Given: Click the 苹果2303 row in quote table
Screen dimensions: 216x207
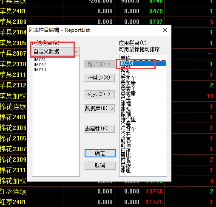Looking at the screenshot, I should point(108,22).
